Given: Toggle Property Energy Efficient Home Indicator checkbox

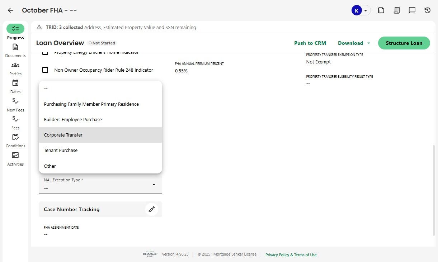Looking at the screenshot, I should click(x=45, y=53).
